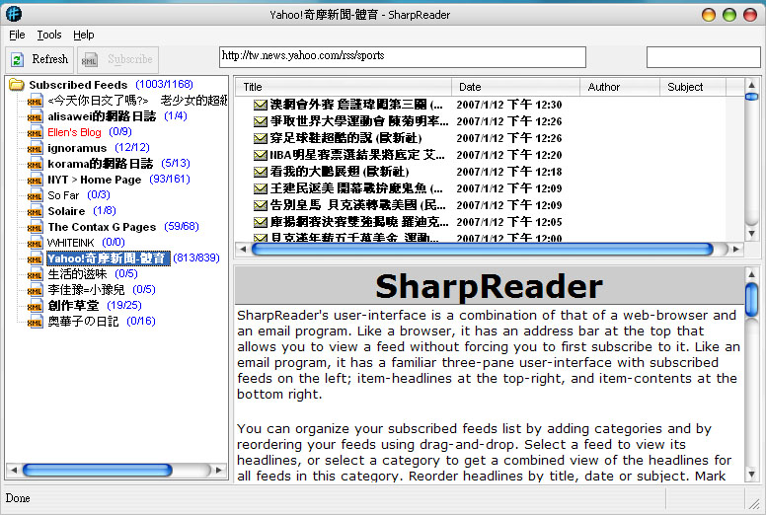Viewport: 766px width, 515px height.
Task: Click envelope icon of the 12:18 headline
Action: tap(261, 172)
